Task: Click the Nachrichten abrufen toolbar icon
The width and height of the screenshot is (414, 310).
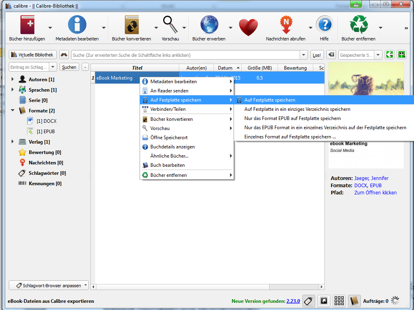Action: point(286,25)
